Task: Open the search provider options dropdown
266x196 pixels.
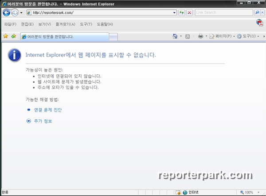Action: pos(262,12)
